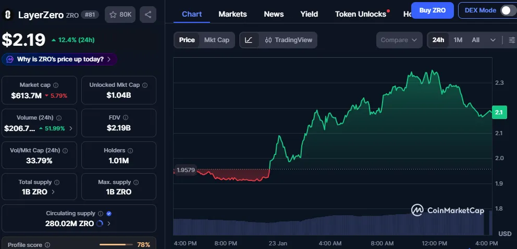Open Market cap info icon
Screen dimensions: 517x249
tap(56, 85)
